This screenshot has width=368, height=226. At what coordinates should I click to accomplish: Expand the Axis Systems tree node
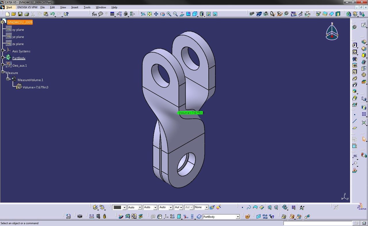(x=3, y=50)
